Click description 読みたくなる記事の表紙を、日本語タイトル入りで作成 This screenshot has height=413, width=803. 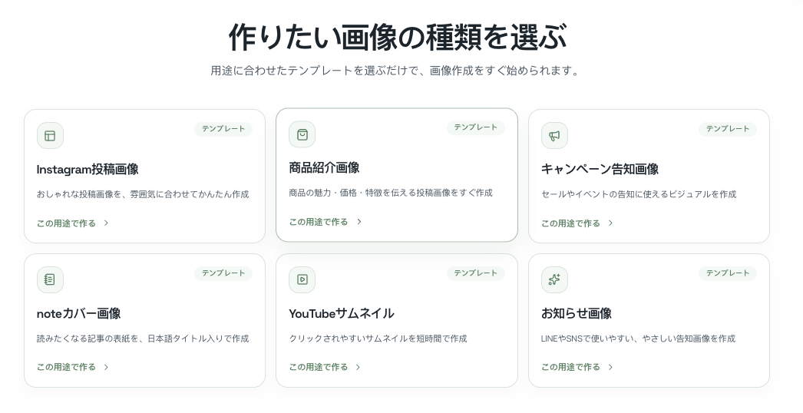click(143, 339)
